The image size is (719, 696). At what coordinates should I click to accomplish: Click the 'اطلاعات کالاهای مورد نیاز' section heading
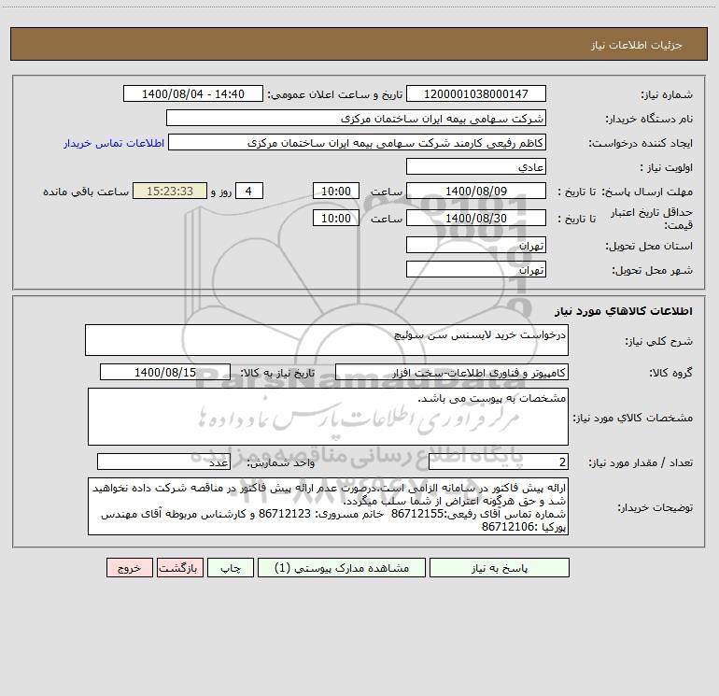click(x=624, y=311)
